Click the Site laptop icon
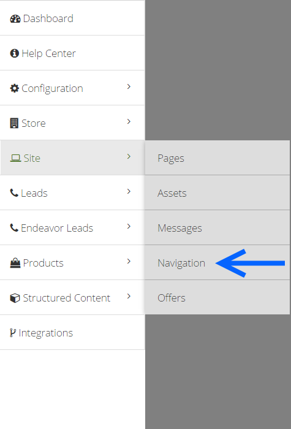Viewport: 291px width, 429px height. tap(15, 158)
